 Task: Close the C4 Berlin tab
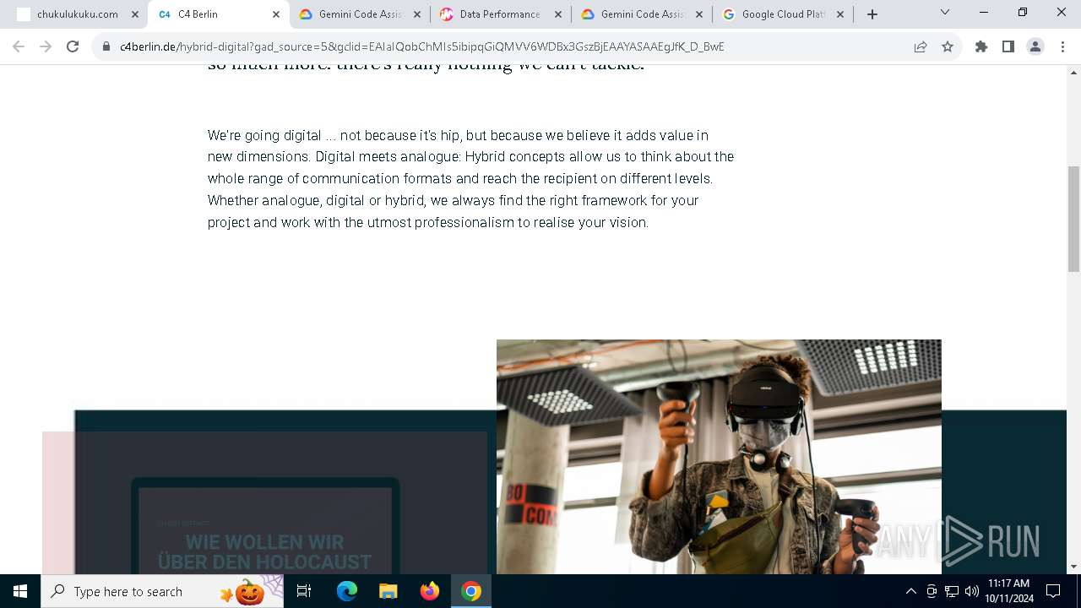[x=275, y=14]
